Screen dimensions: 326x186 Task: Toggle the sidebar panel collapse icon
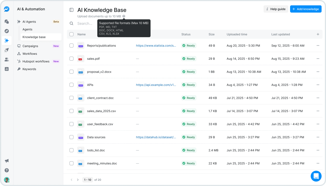[72, 10]
